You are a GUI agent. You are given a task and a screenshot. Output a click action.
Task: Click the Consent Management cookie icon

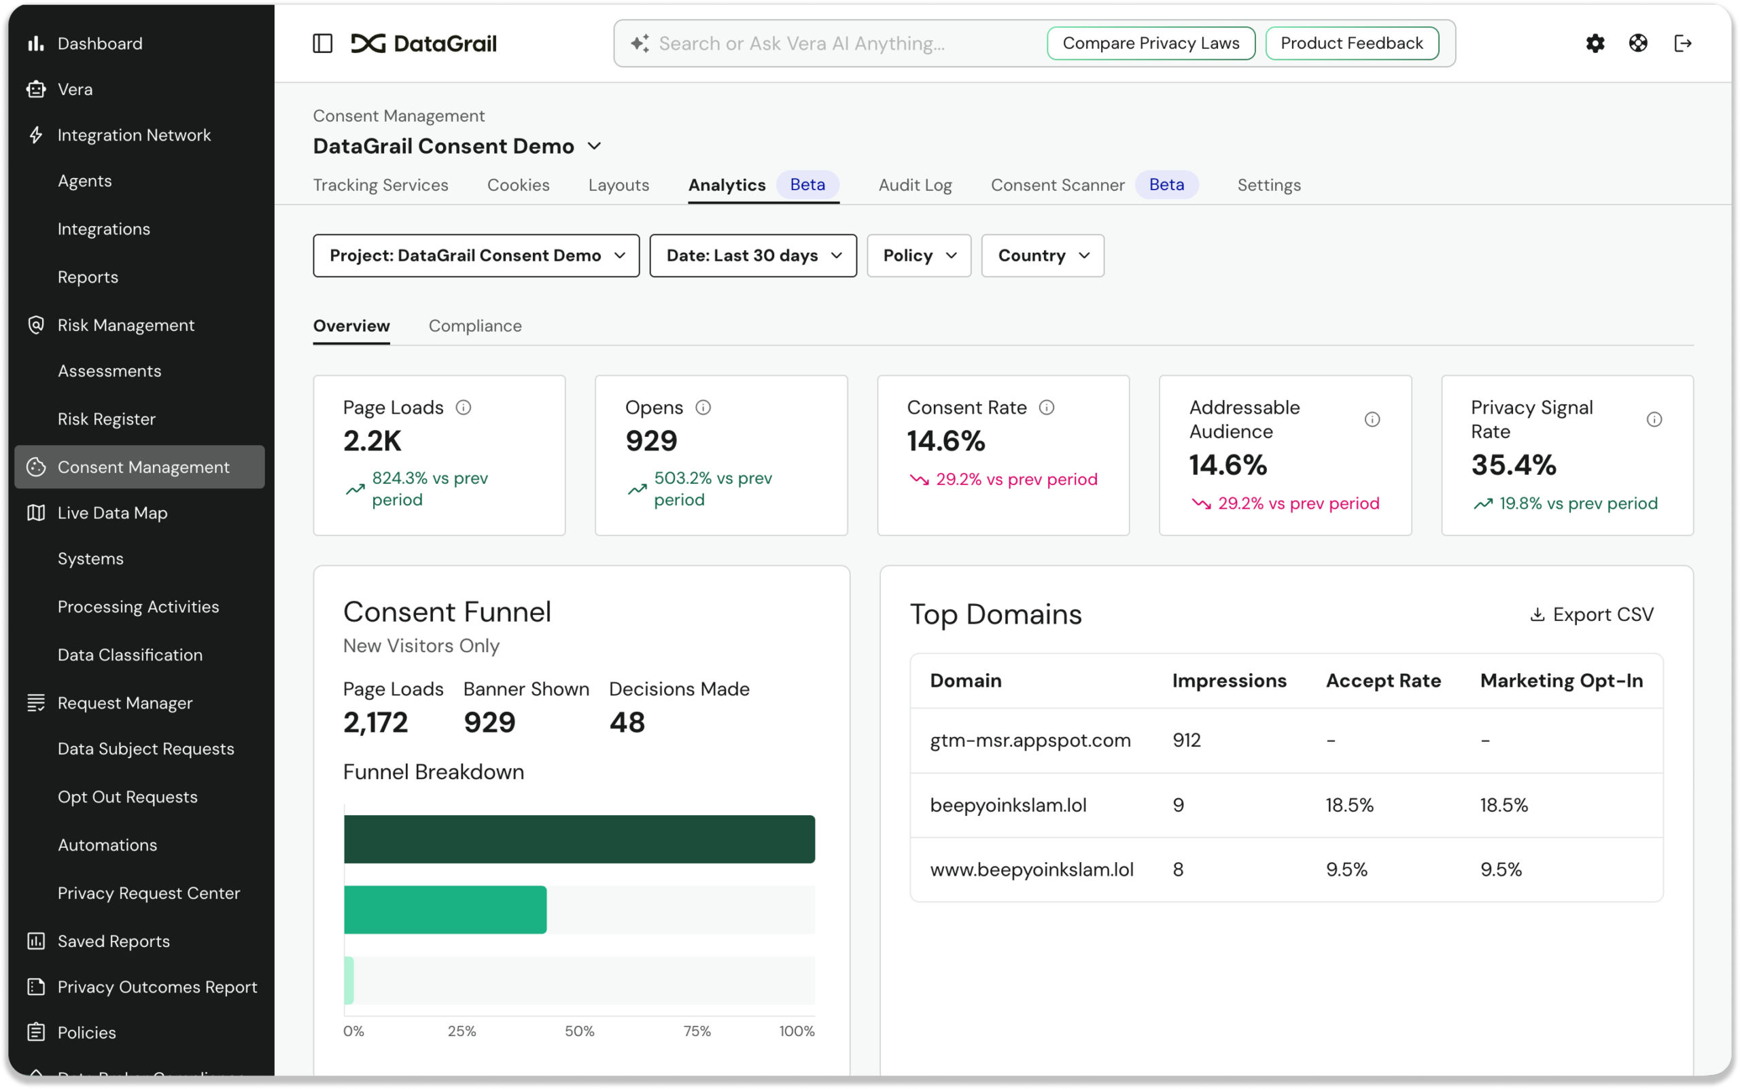click(x=35, y=467)
